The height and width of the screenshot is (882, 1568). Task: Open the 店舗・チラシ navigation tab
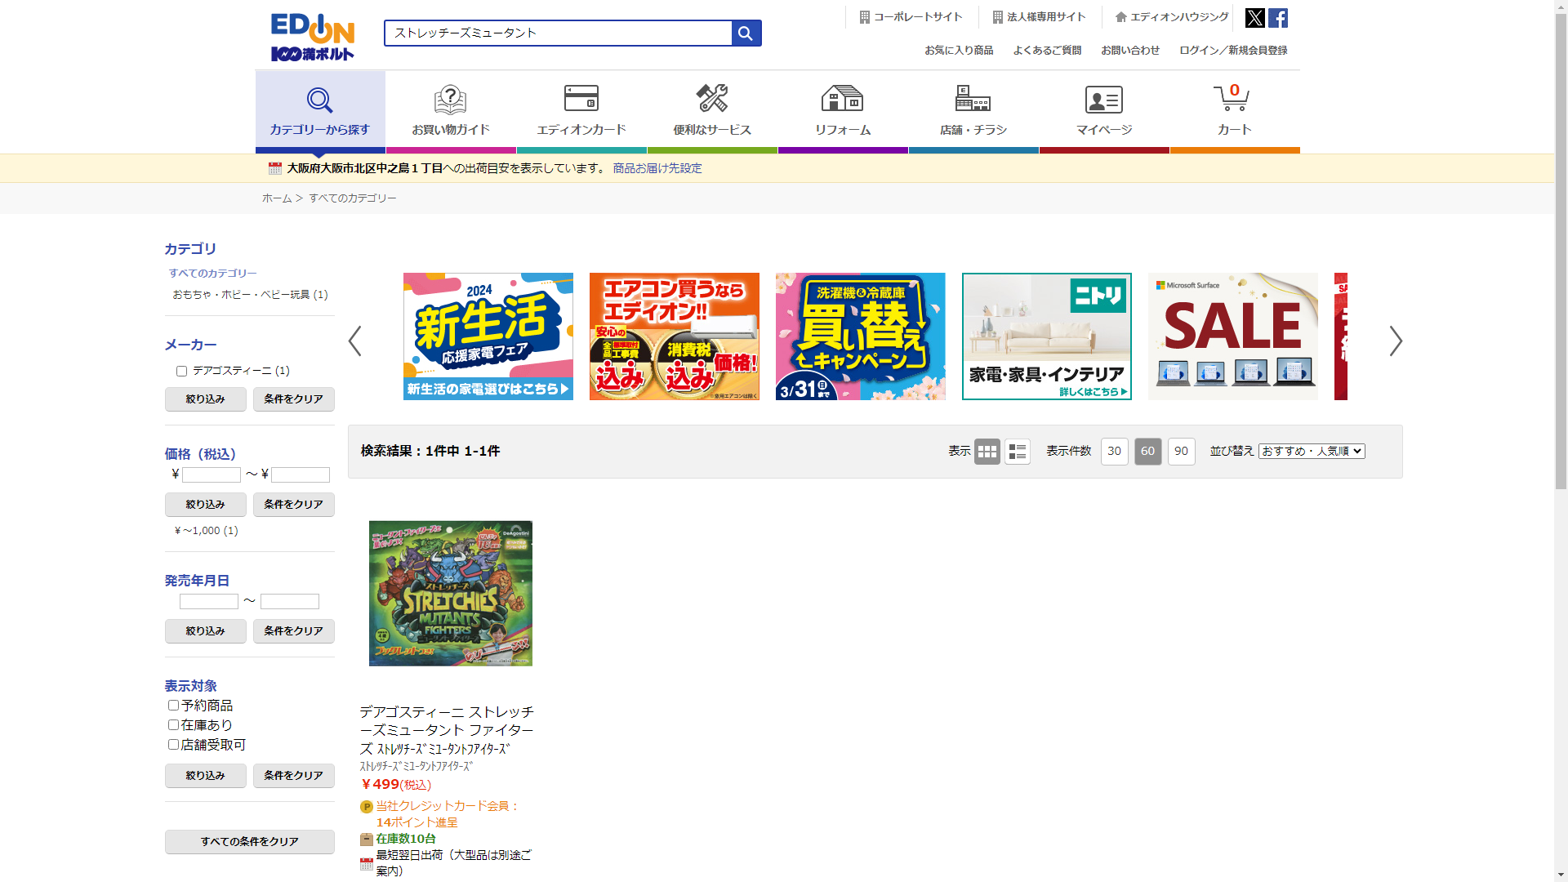pyautogui.click(x=973, y=111)
